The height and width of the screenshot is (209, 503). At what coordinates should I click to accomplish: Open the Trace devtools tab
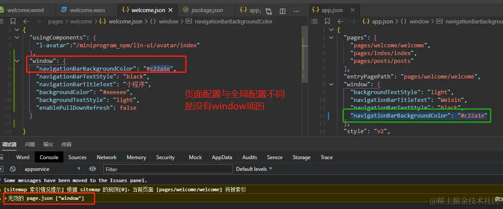(x=326, y=157)
